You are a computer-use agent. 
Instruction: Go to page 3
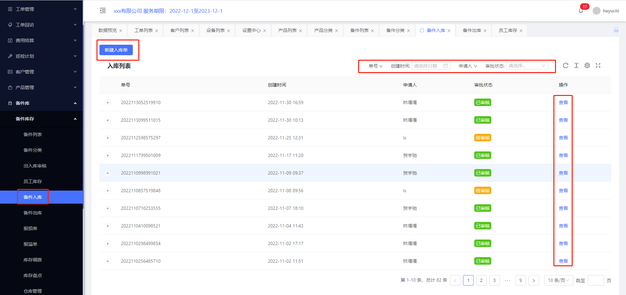point(495,280)
